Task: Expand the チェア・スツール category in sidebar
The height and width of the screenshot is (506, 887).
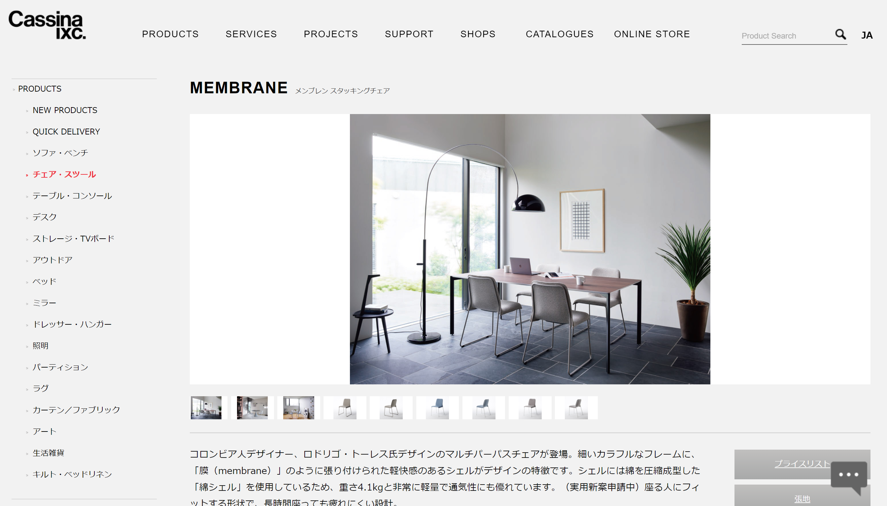Action: (65, 175)
